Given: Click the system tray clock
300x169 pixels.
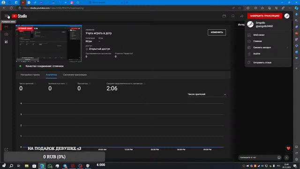Looking at the screenshot, I should pyautogui.click(x=286, y=166).
